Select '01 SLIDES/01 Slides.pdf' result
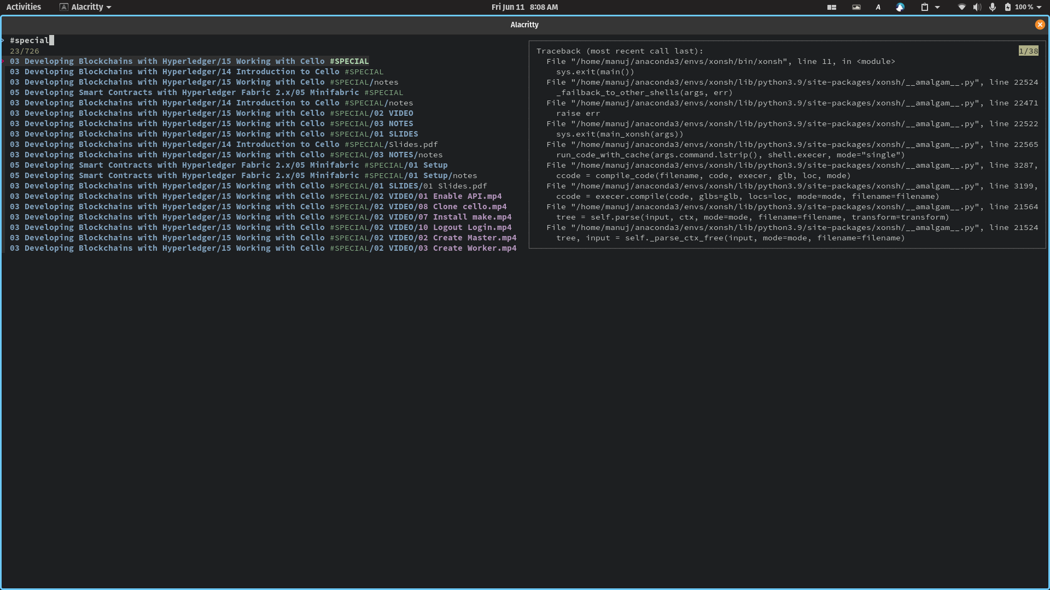 pos(248,186)
